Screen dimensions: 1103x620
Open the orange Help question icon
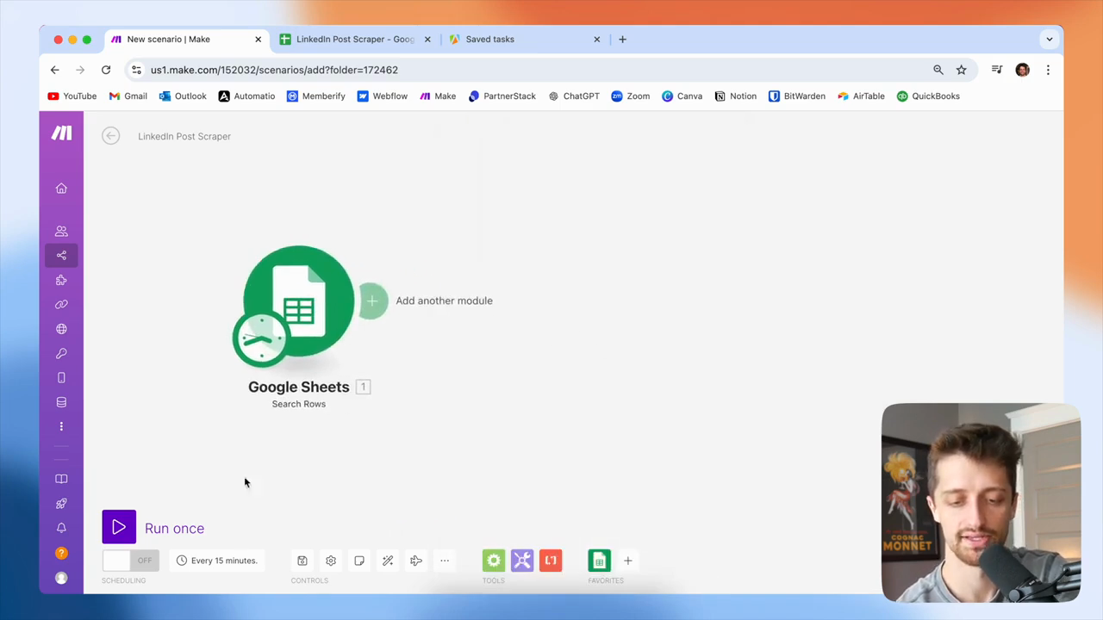[x=61, y=553]
